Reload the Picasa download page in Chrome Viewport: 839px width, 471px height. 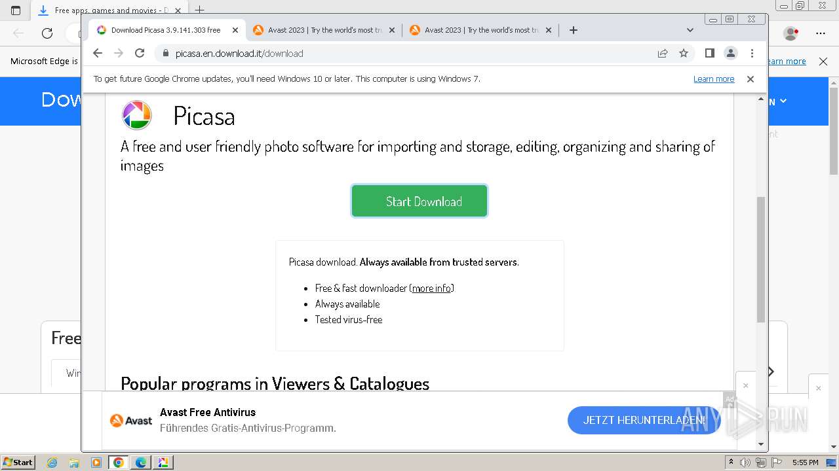pyautogui.click(x=140, y=53)
